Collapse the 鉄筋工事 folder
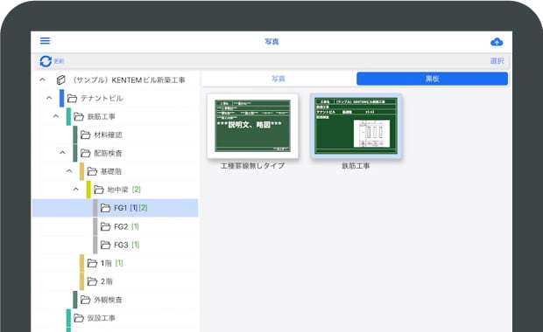Screen dimensions: 543x332 pyautogui.click(x=56, y=116)
